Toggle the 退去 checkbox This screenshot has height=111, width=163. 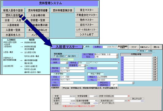tap(84, 47)
